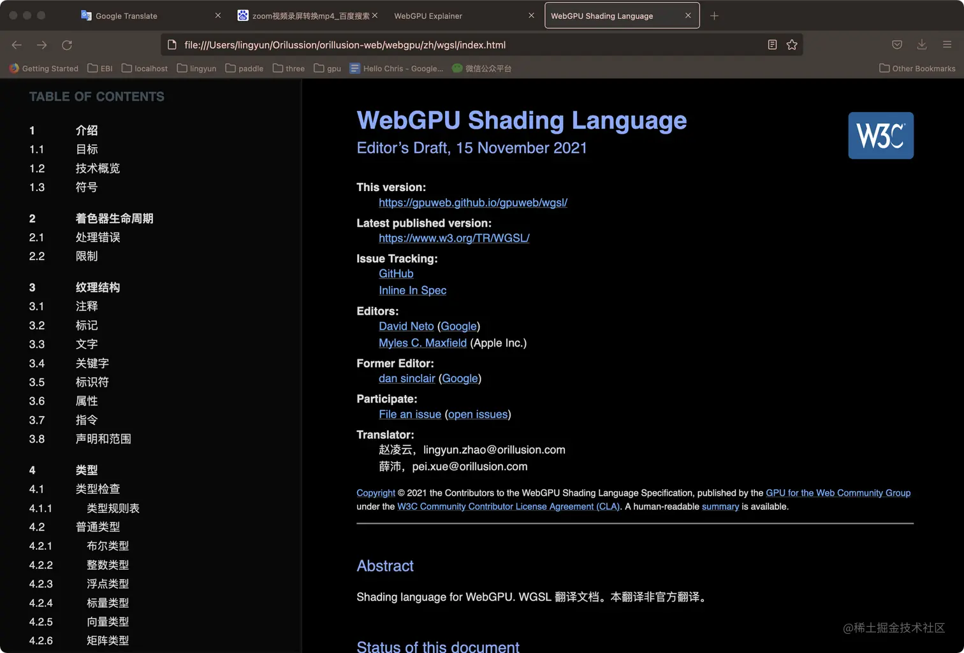Click the page info icon in address bar

coord(172,45)
